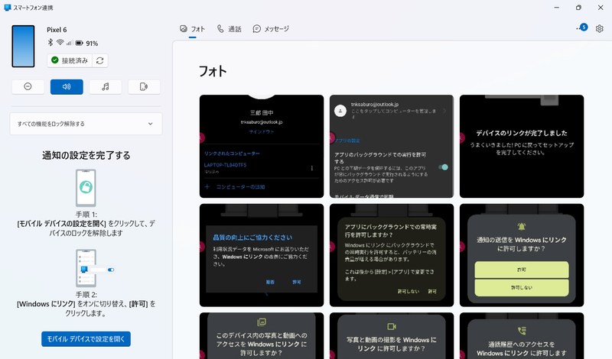Click the 接続済み connected status button

point(70,60)
